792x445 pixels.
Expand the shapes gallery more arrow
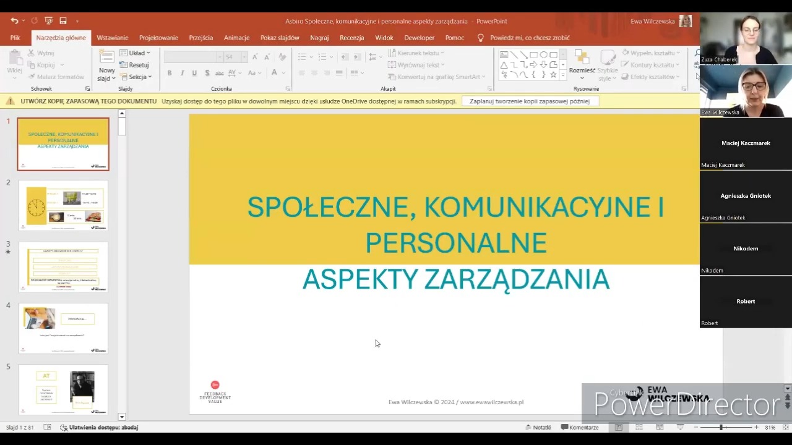click(562, 74)
